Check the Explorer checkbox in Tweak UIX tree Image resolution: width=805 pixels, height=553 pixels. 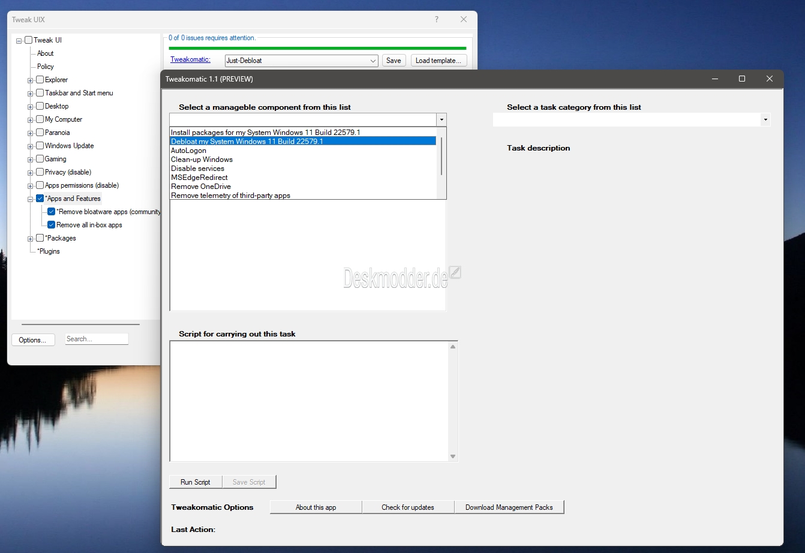[x=40, y=80]
